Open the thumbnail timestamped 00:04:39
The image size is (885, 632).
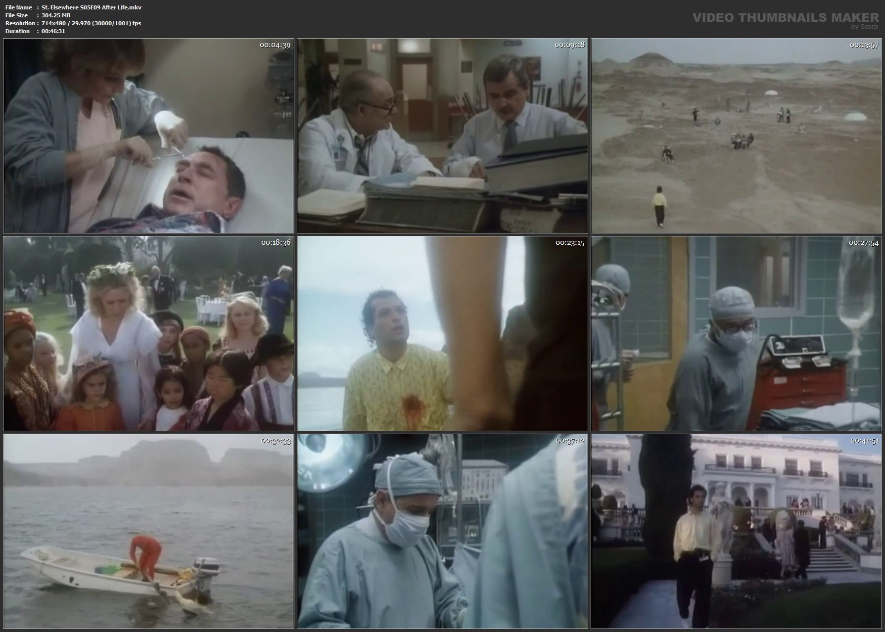149,135
